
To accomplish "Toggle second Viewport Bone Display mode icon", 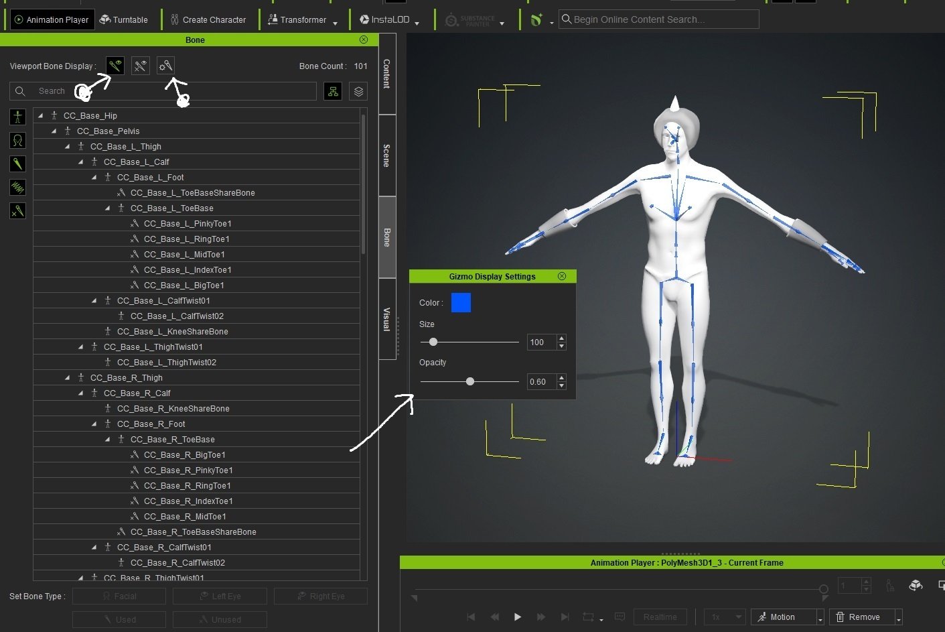I will point(140,65).
